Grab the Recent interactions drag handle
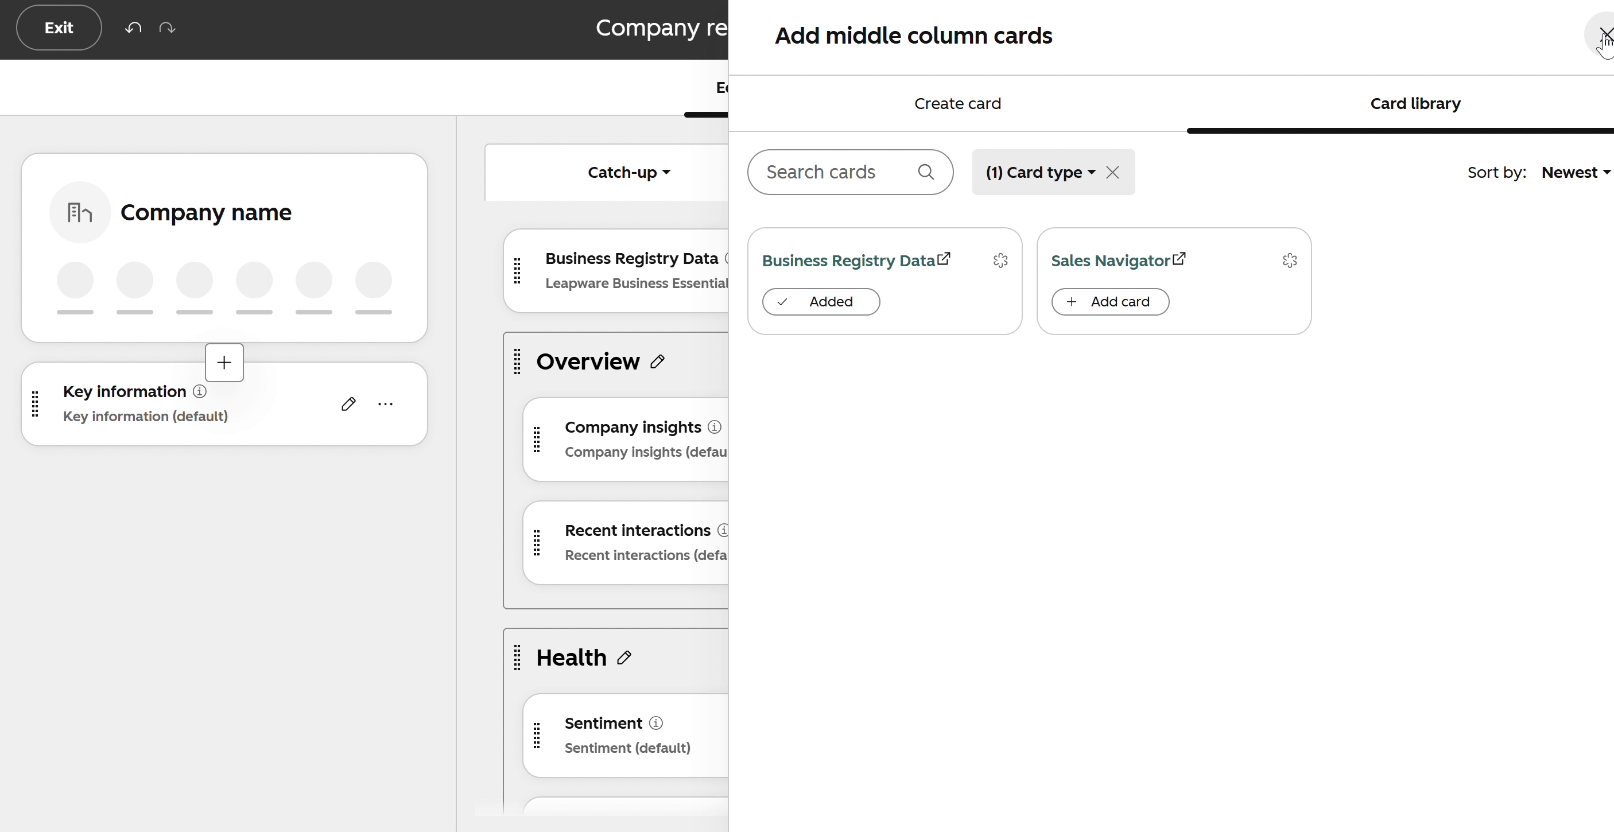Image resolution: width=1614 pixels, height=832 pixels. point(536,543)
